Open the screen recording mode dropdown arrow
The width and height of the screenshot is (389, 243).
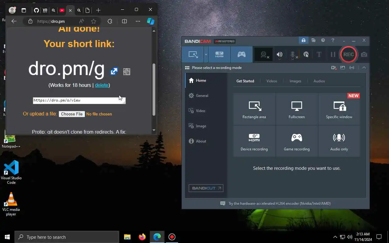pyautogui.click(x=206, y=55)
